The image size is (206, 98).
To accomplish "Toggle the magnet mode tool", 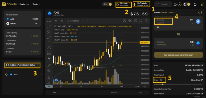I will coord(49,78).
